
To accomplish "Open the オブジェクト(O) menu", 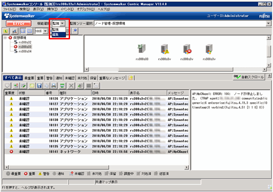I will click(x=86, y=9).
